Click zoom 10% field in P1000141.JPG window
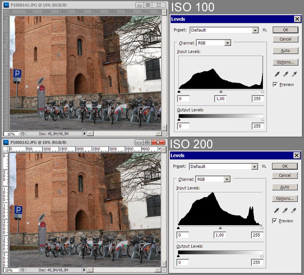 click(x=11, y=134)
